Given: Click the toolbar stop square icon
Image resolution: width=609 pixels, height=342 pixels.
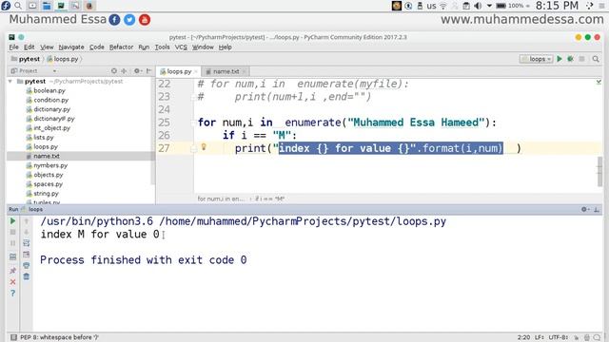Looking at the screenshot, I should tap(581, 59).
